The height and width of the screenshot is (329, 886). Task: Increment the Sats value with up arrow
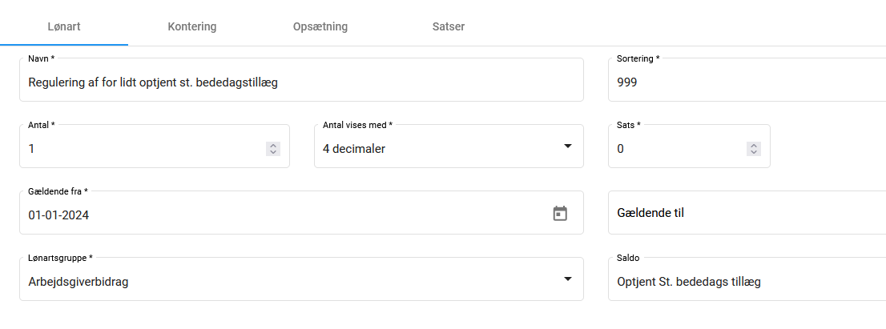tap(754, 145)
